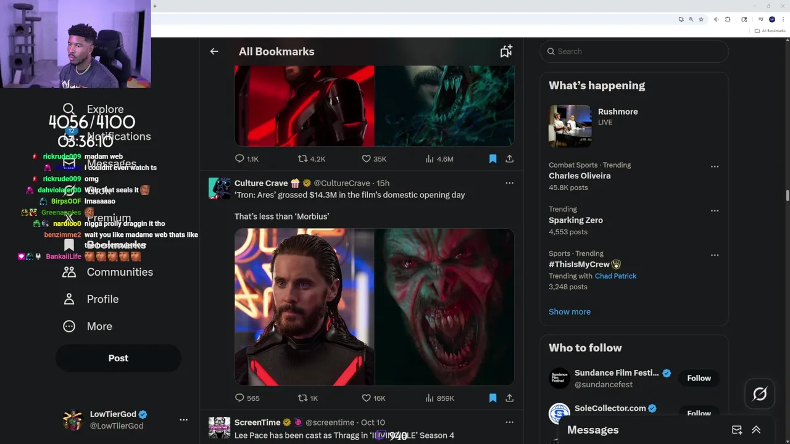Open Charles Oliveira trending topic
Screen dimensions: 790x444
coord(580,176)
